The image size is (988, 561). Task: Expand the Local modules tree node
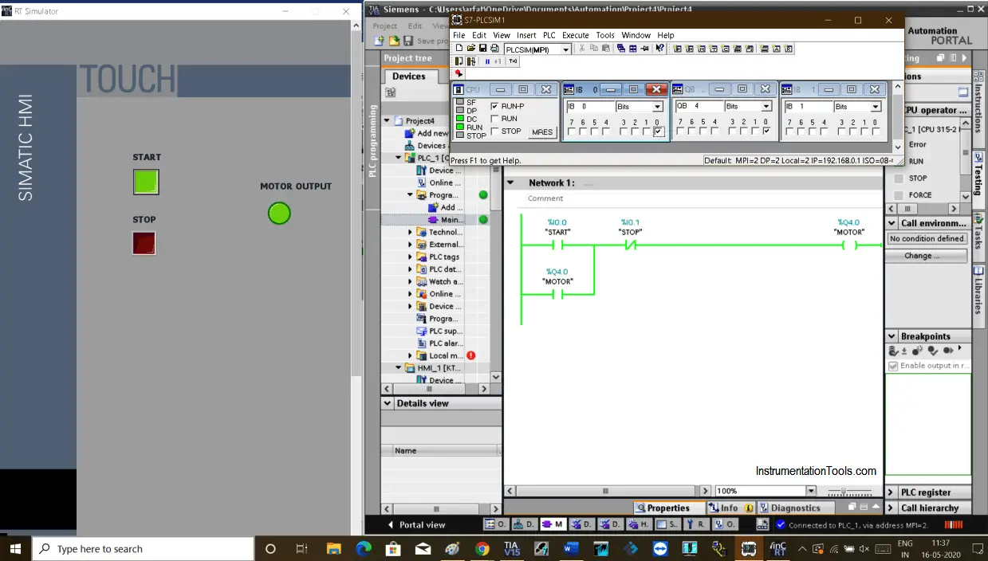pyautogui.click(x=410, y=356)
